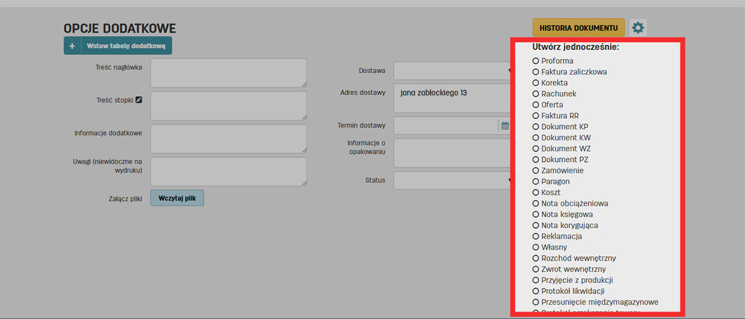Click the calendar icon in Termin dostawy
The height and width of the screenshot is (319, 745).
(505, 125)
